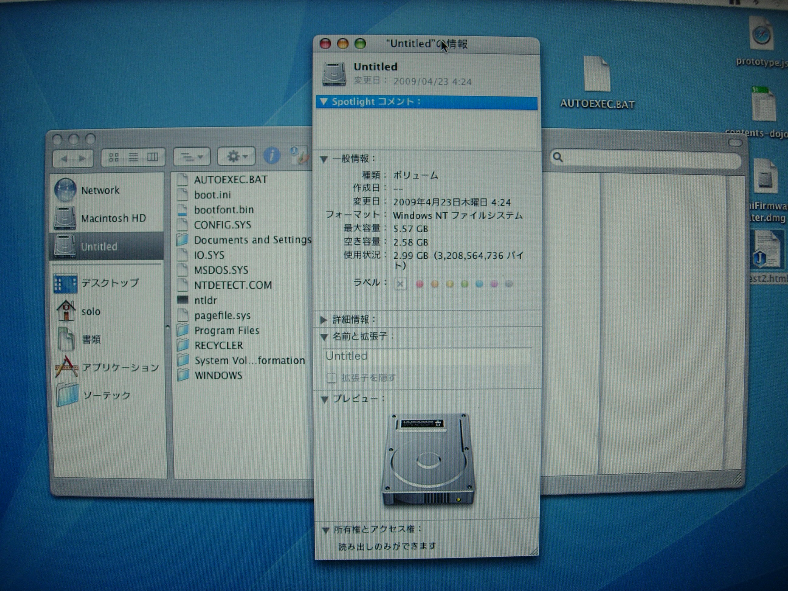Choose the gray label color
The width and height of the screenshot is (788, 591).
(x=509, y=284)
